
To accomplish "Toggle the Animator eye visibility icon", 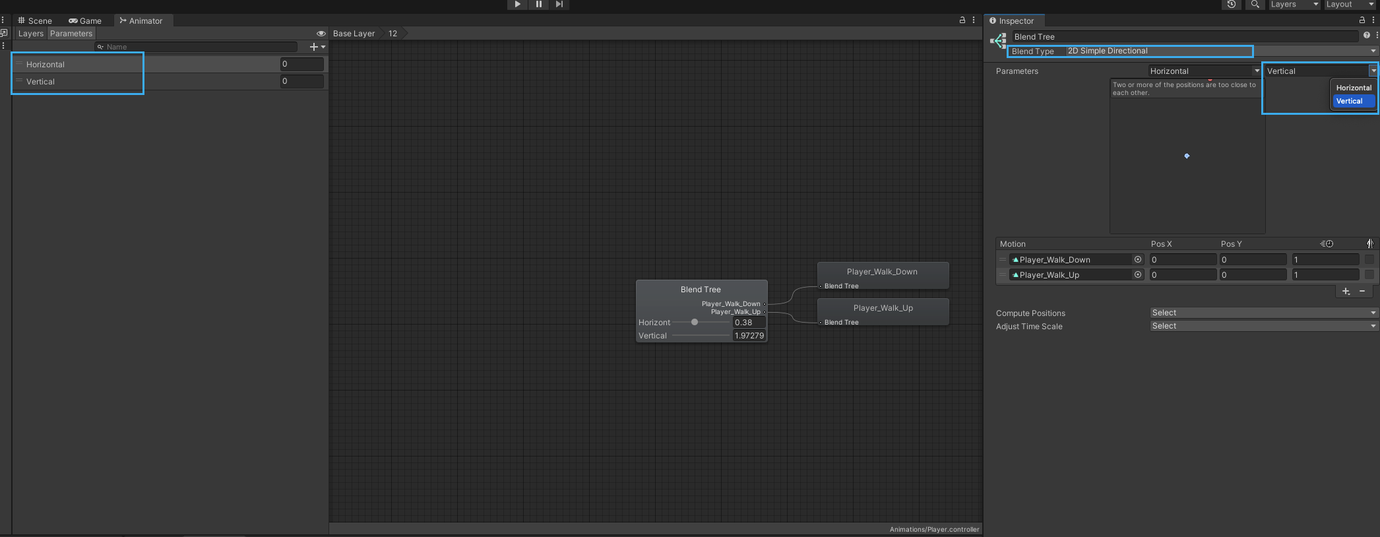I will coord(321,34).
